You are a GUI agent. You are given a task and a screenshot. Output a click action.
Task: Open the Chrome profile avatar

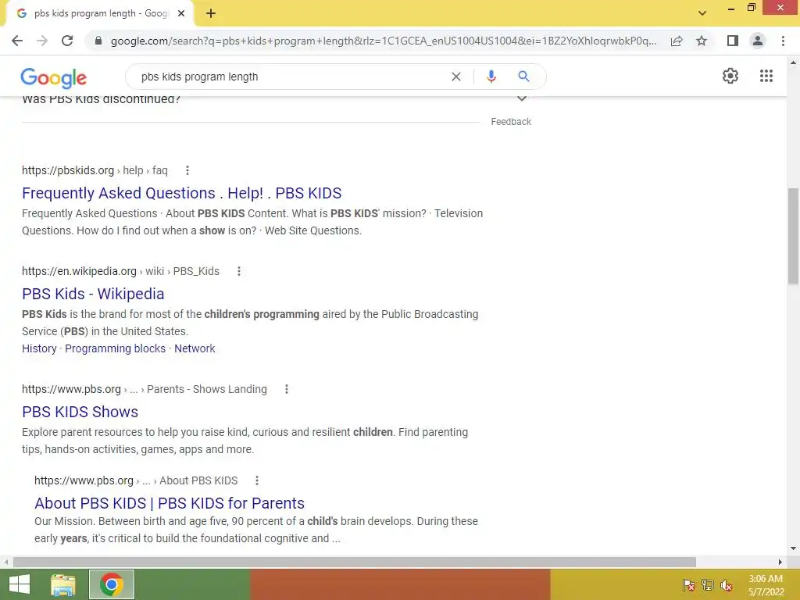click(758, 41)
